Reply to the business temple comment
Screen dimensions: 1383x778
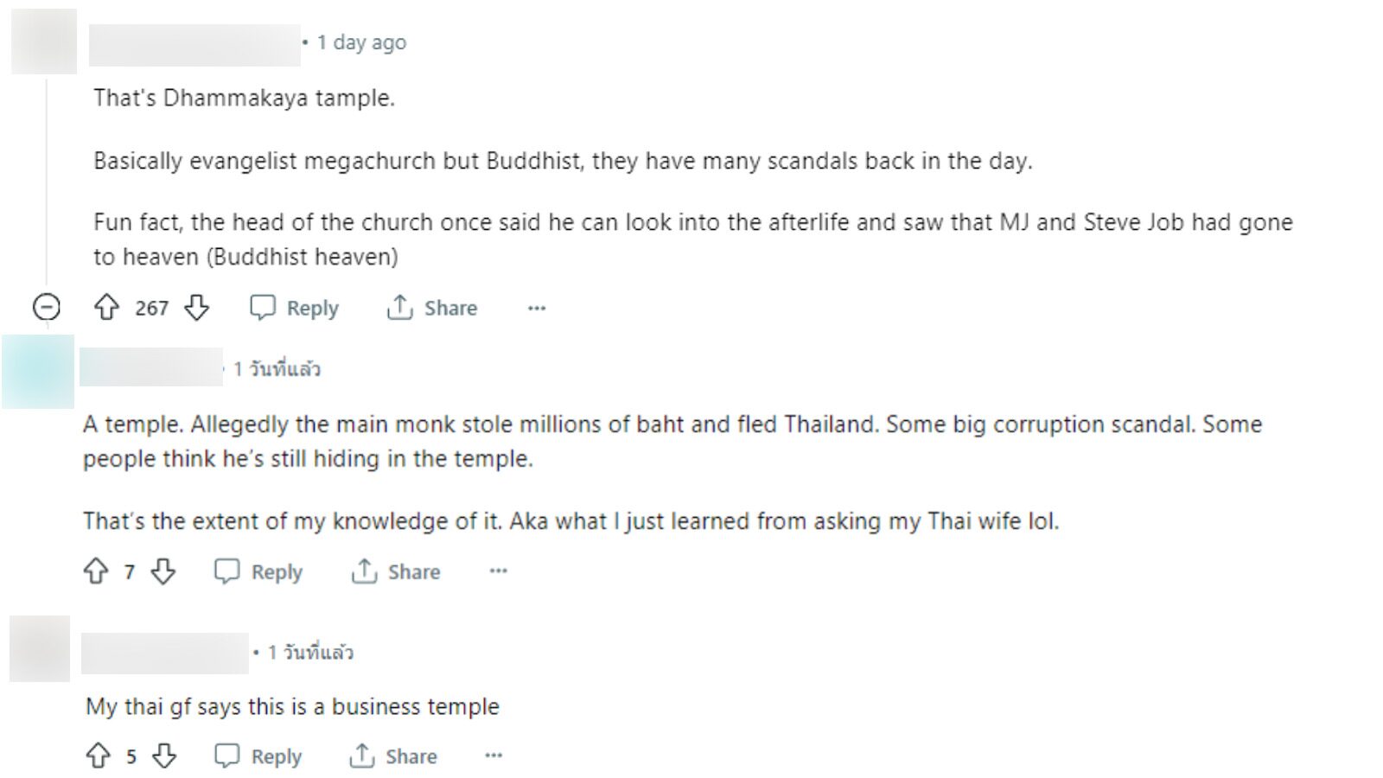coord(258,756)
